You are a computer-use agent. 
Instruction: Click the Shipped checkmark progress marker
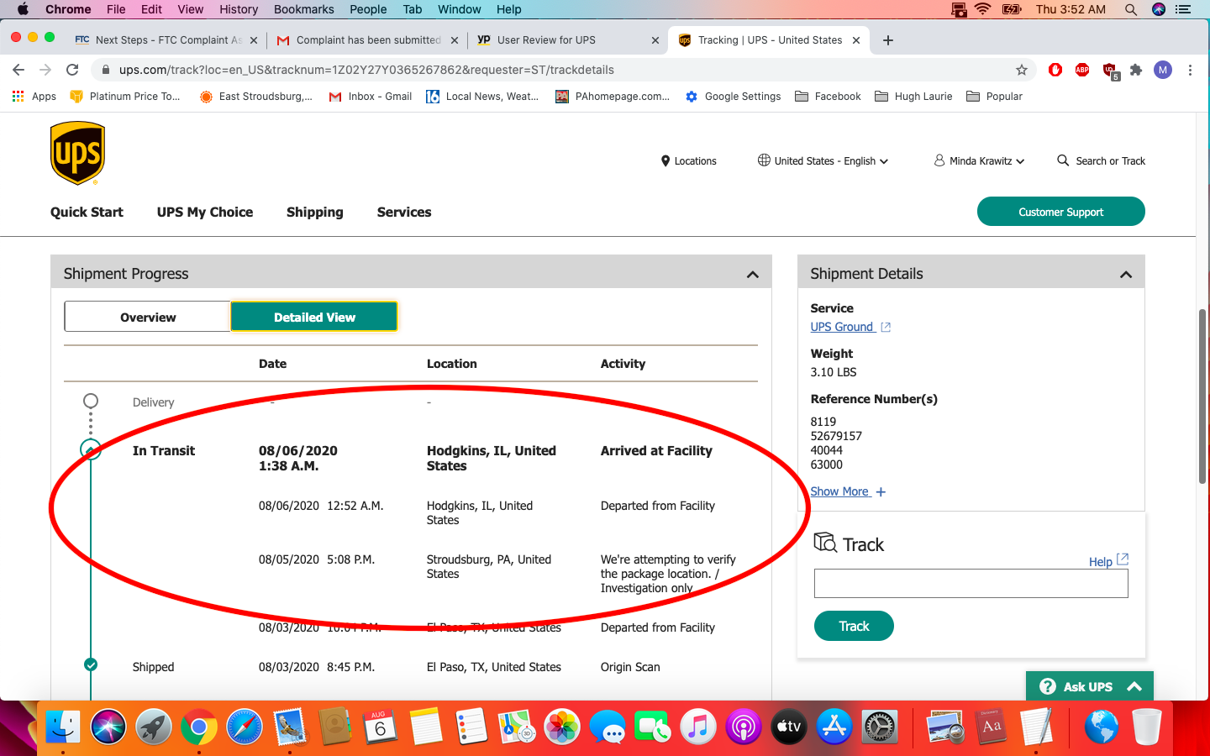click(91, 664)
